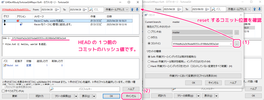Choose the Mixed reset type option
The height and width of the screenshot is (100, 264).
click(149, 61)
